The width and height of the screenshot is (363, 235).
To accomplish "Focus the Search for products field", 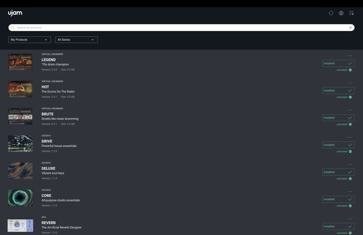I will point(178,28).
